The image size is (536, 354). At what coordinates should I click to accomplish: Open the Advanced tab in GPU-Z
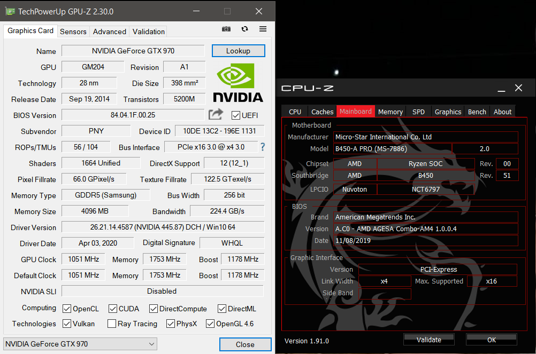click(x=110, y=32)
